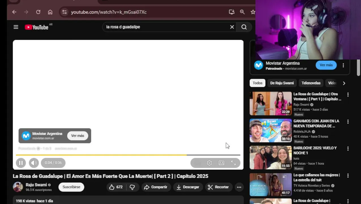Image resolution: width=361 pixels, height=204 pixels.
Task: Bookmark this page with star icon
Action: click(253, 12)
